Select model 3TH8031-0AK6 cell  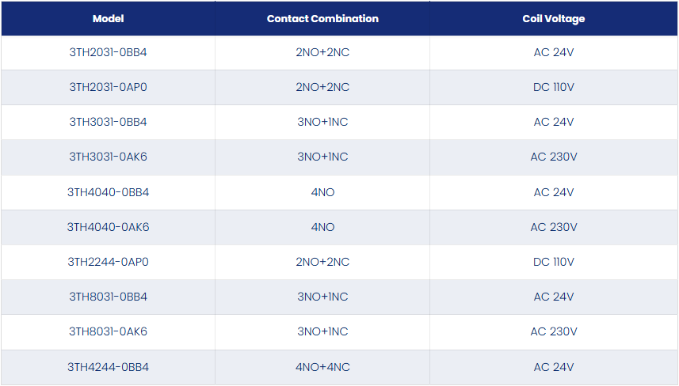coord(109,331)
